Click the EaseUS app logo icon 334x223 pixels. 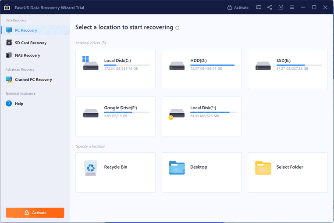(7, 7)
